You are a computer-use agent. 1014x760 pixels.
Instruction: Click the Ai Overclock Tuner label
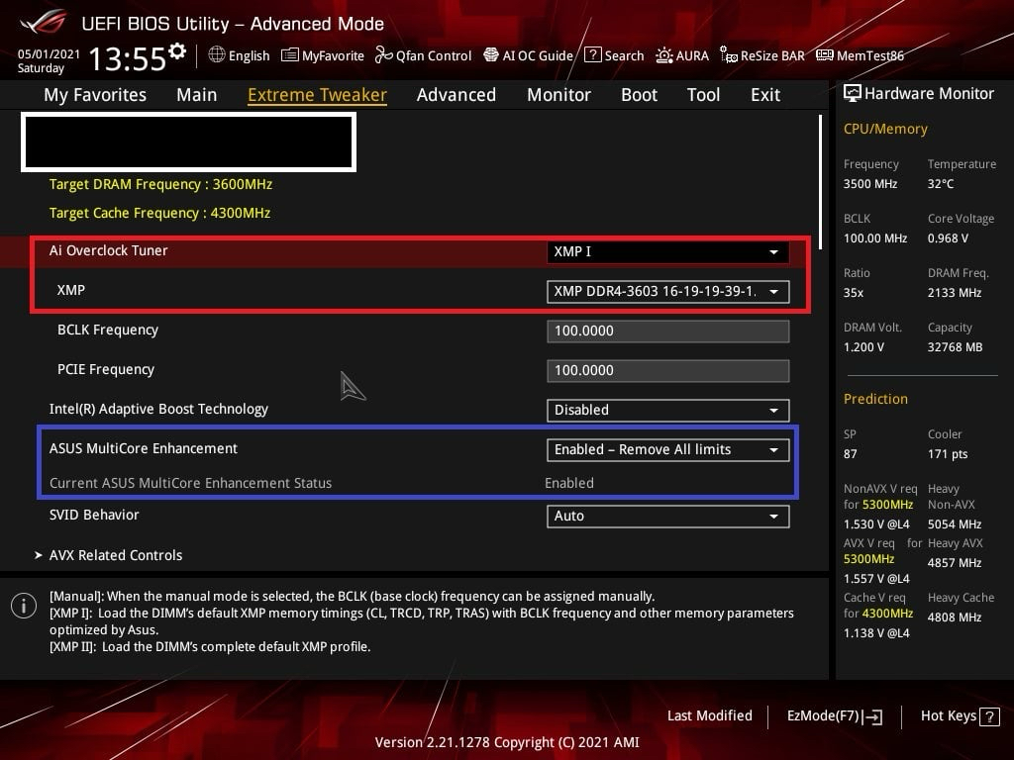(x=109, y=250)
